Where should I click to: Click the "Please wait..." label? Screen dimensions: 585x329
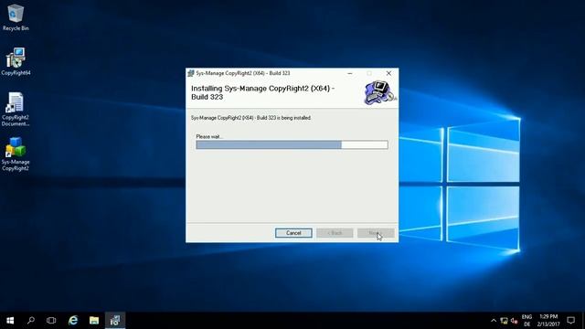[209, 136]
